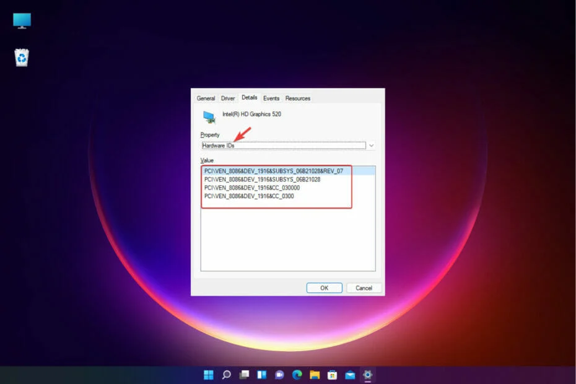The width and height of the screenshot is (576, 384).
Task: Open Widgets icon on taskbar
Action: click(261, 375)
